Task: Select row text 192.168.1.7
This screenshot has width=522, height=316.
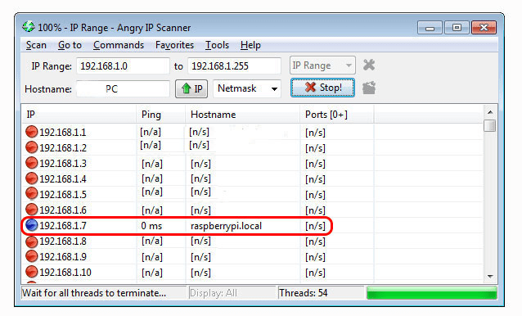Action: 62,226
